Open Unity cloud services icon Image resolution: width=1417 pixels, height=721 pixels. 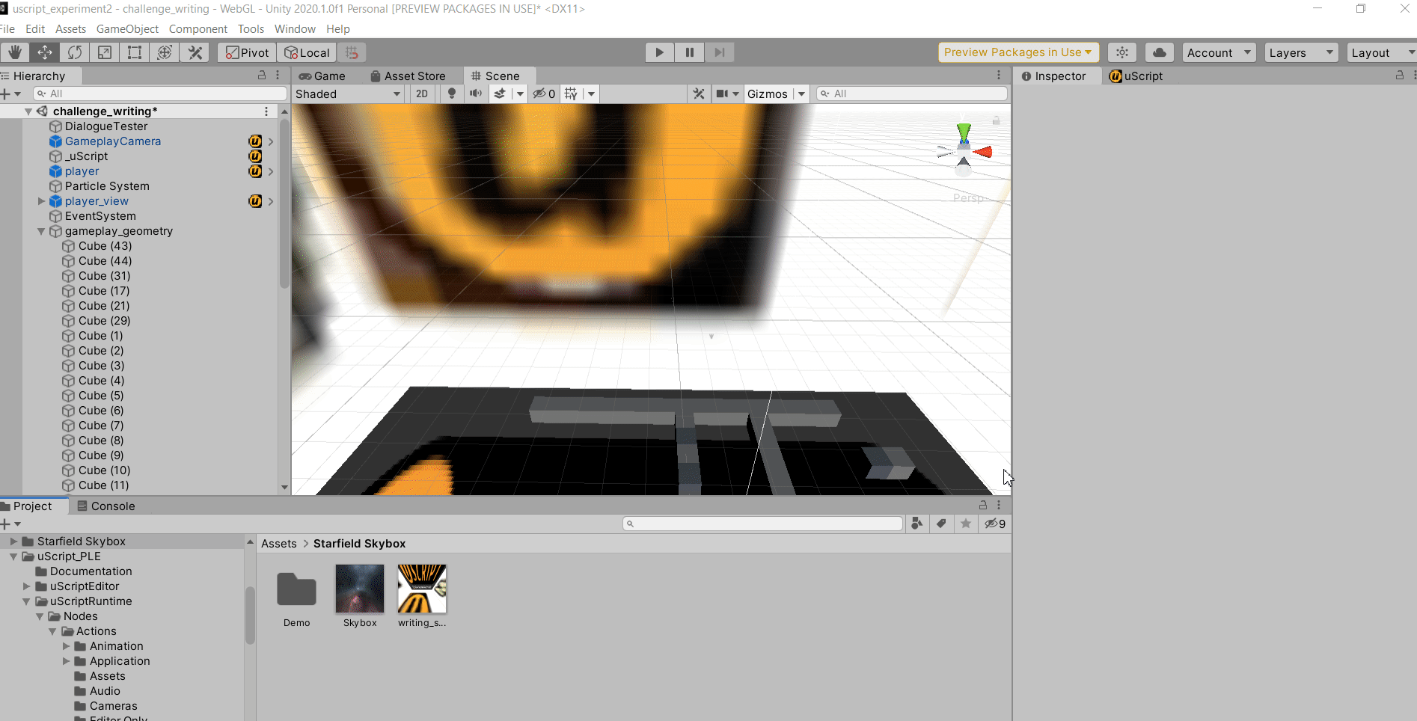(1159, 52)
